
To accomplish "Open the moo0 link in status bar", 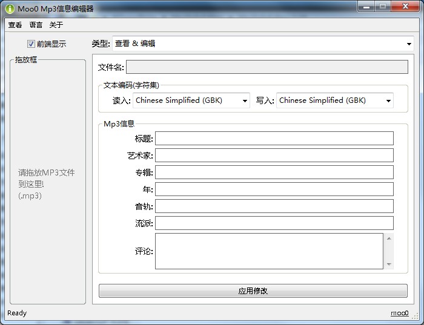I will (x=399, y=313).
